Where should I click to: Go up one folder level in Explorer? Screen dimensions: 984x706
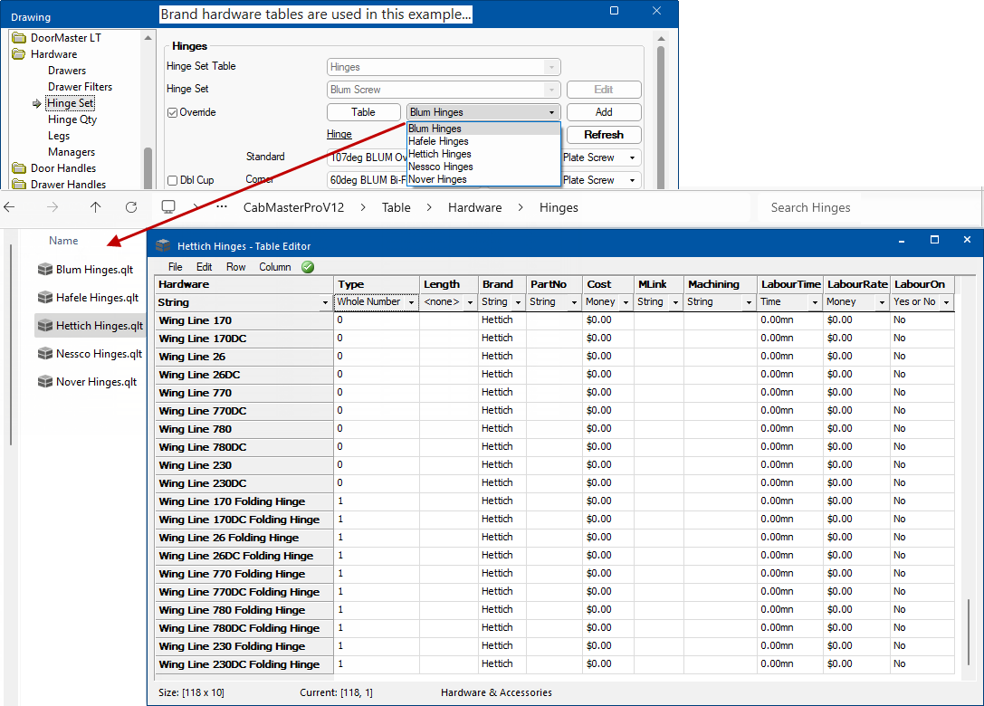pyautogui.click(x=94, y=207)
